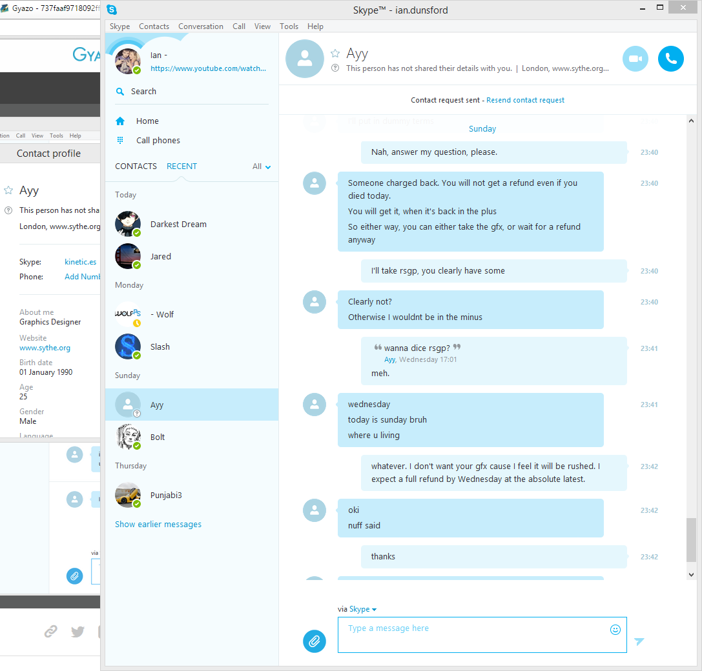The width and height of the screenshot is (702, 671).
Task: Select Punjabi3's avatar in recent list
Action: [128, 496]
